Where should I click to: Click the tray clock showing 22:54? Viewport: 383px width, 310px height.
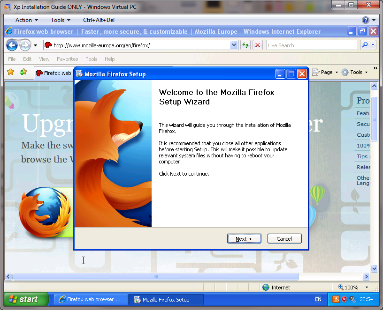(366, 299)
